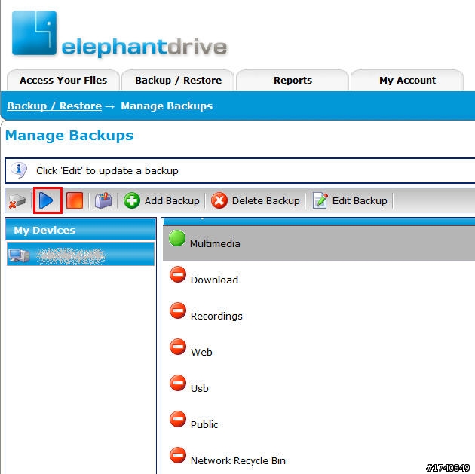
Task: Click the My Devices panel header
Action: (x=81, y=230)
